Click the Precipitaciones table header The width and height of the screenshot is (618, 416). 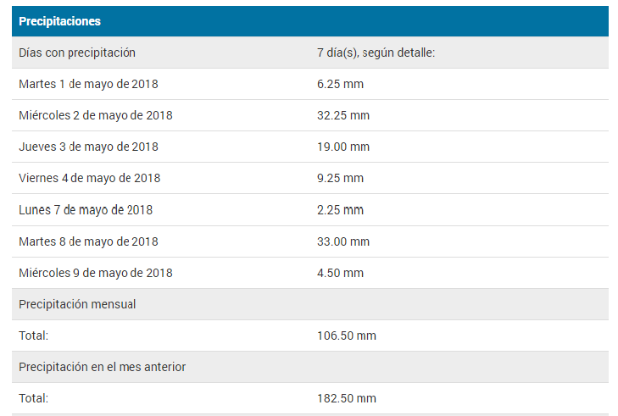pos(59,21)
